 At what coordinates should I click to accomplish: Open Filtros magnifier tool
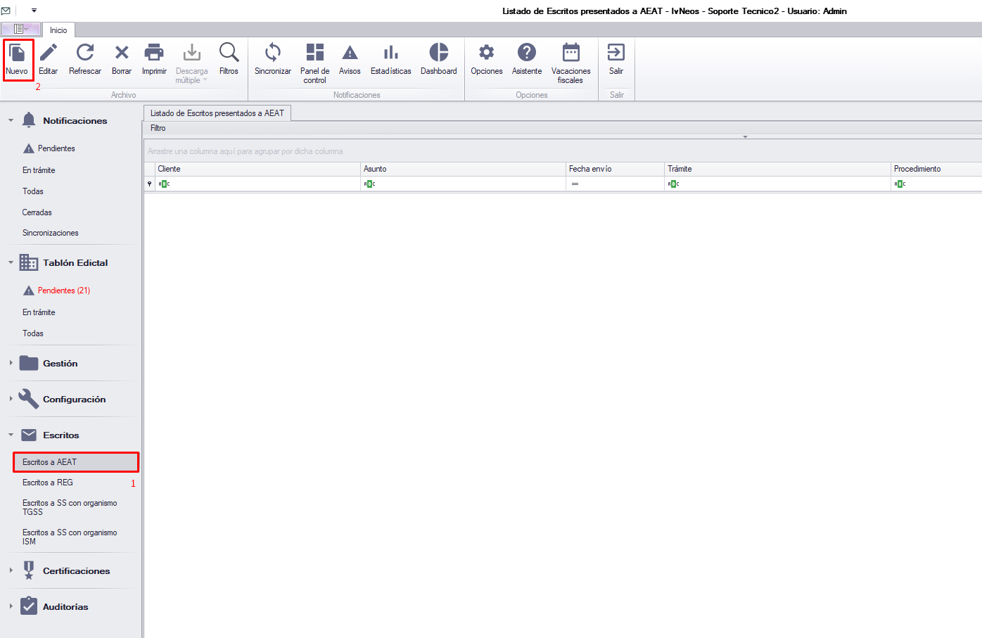click(229, 53)
